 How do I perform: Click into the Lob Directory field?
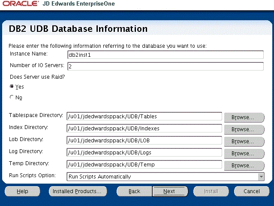pyautogui.click(x=145, y=141)
